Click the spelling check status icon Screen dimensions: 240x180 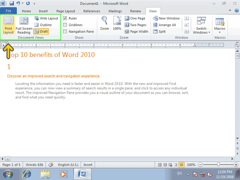pyautogui.click(x=51, y=165)
